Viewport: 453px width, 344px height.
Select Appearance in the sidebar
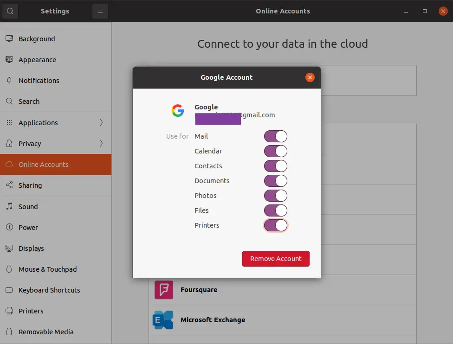tap(56, 60)
